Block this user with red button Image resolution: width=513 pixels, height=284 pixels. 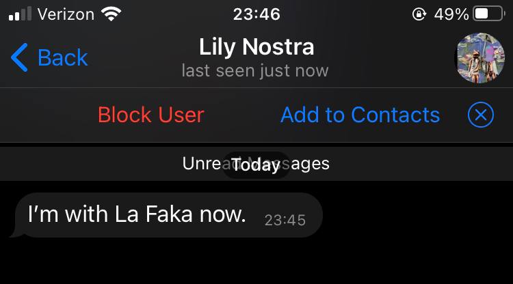coord(151,115)
